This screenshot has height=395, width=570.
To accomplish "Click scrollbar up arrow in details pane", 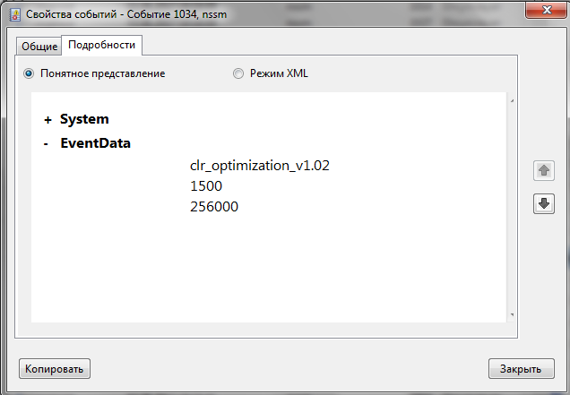I will coord(512,100).
